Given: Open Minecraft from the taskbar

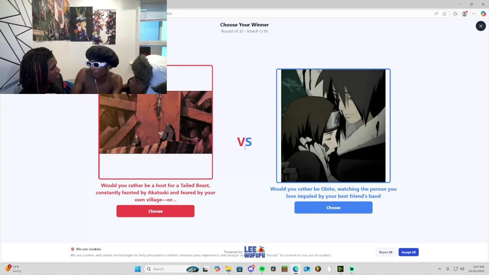Looking at the screenshot, I should point(284,269).
